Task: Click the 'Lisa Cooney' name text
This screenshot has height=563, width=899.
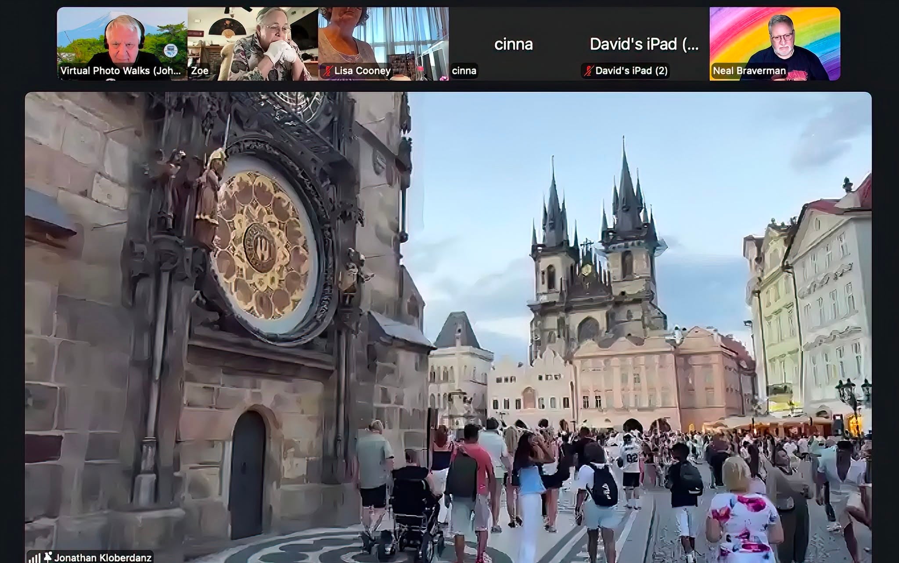Action: click(362, 71)
